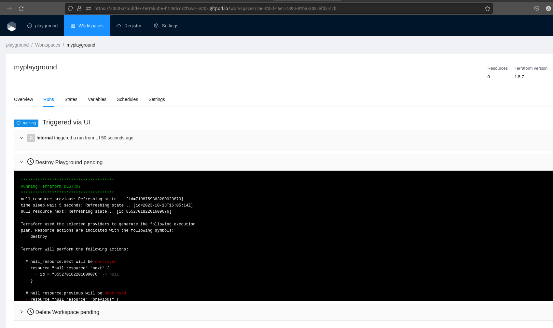Collapse the Internal triggered run section
553x328 pixels.
(x=21, y=138)
